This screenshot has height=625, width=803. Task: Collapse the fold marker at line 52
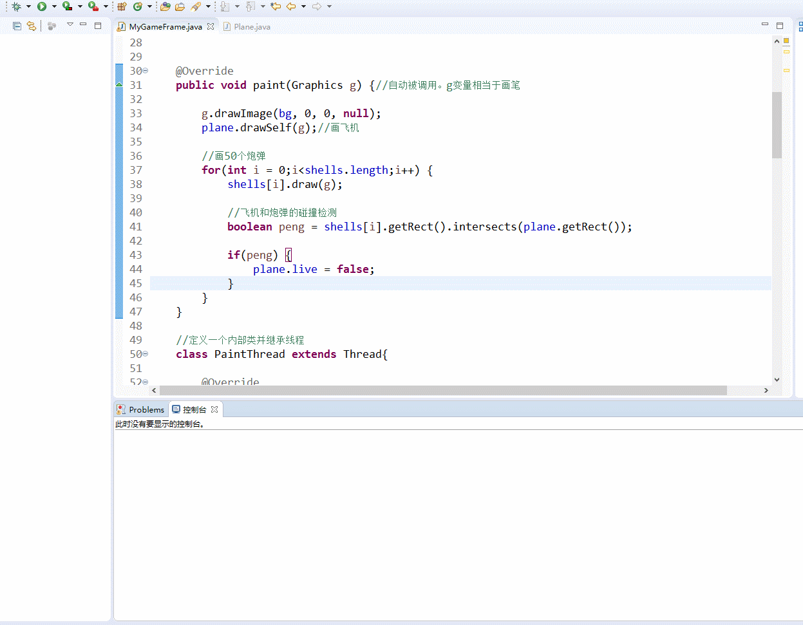[146, 382]
